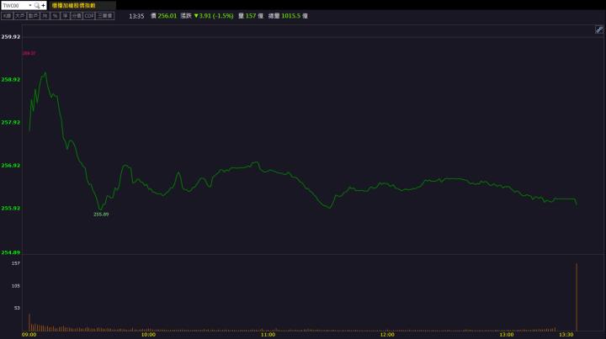606x339 pixels.
Task: Click the 256.92 price axis label
Action: pyautogui.click(x=10, y=165)
